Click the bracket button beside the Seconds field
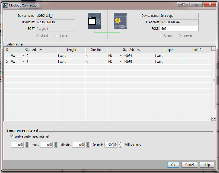Viewport: 219px width, 173px height. [88, 145]
